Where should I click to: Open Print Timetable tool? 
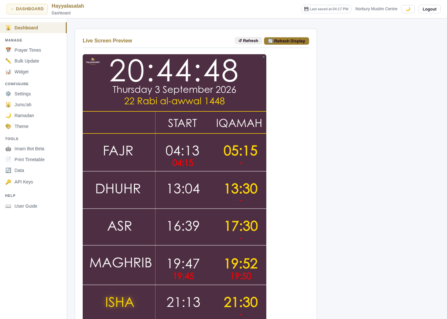[33, 159]
